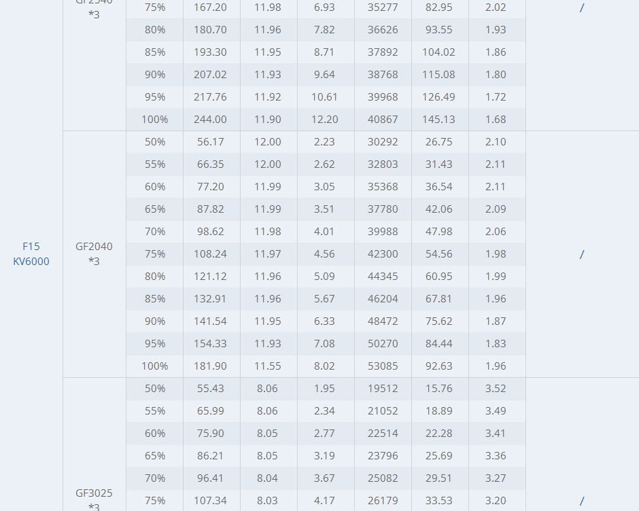Select the RPM value 53085
Screen dimensions: 639x511
point(383,366)
